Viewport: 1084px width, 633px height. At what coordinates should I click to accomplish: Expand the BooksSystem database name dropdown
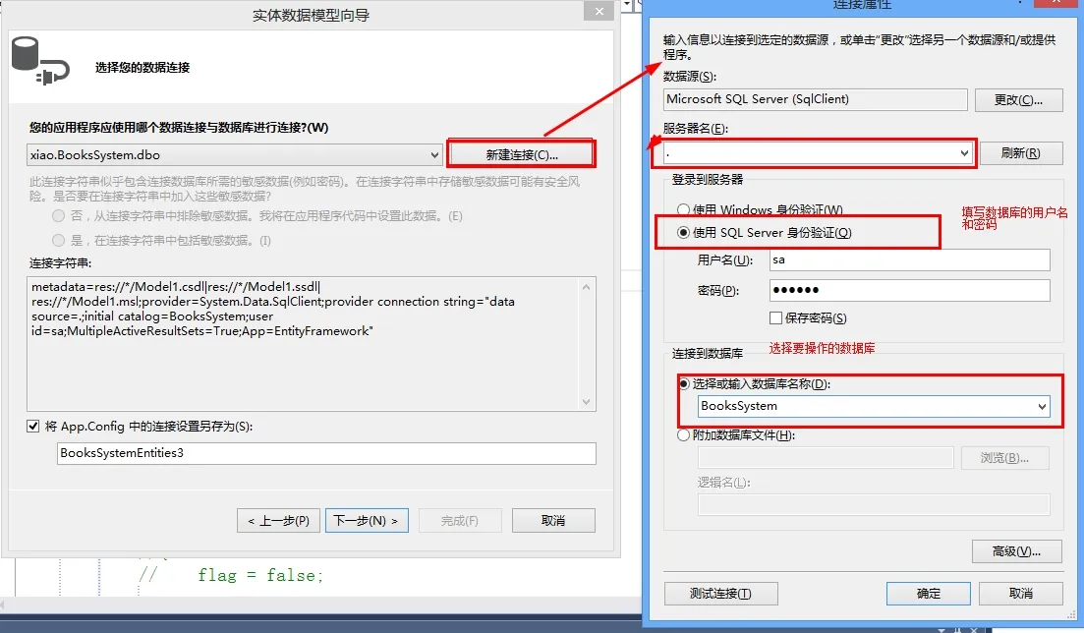[1041, 406]
